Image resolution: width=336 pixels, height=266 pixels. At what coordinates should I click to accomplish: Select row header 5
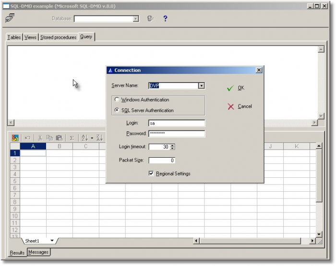point(15,181)
